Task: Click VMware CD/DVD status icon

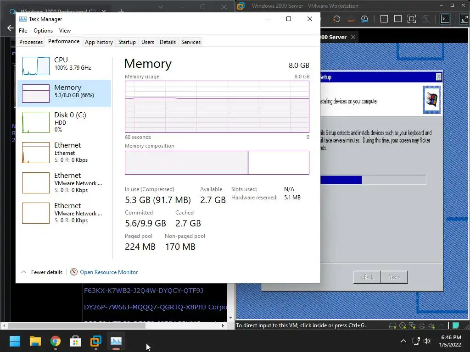Action: (403, 326)
